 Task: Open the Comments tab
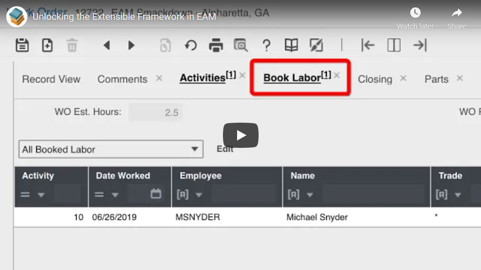(x=122, y=79)
